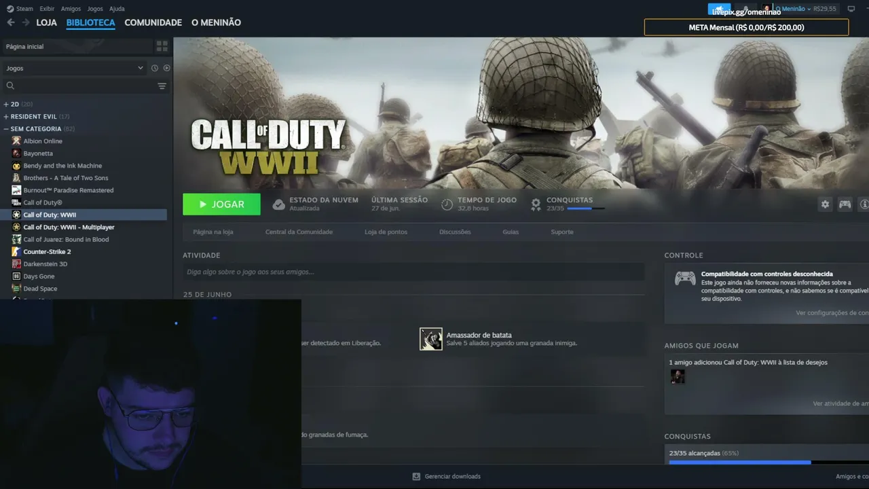This screenshot has width=869, height=489.
Task: Open the Jogos menu in the menu bar
Action: click(x=95, y=9)
